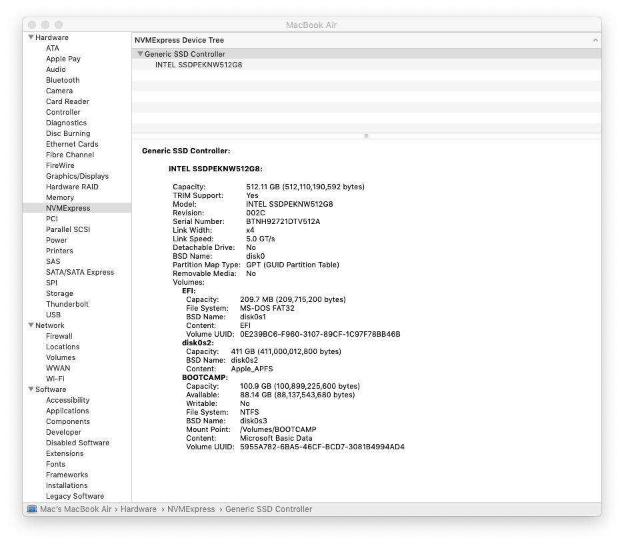Viewport: 624px width, 544px height.
Task: Click the /Volumes/BOOTCAMP mount point text
Action: tap(278, 430)
